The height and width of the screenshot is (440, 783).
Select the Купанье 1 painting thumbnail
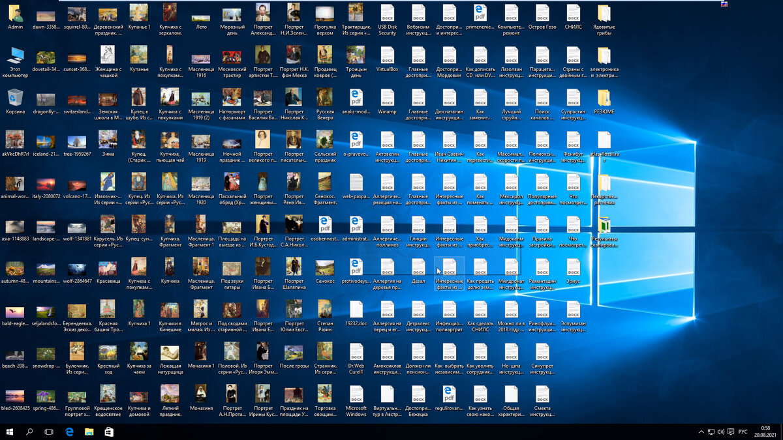pos(138,13)
